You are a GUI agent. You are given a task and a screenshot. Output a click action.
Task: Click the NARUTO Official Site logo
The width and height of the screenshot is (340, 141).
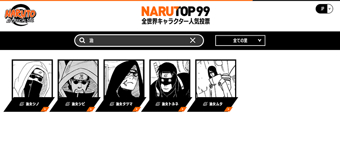tap(20, 15)
